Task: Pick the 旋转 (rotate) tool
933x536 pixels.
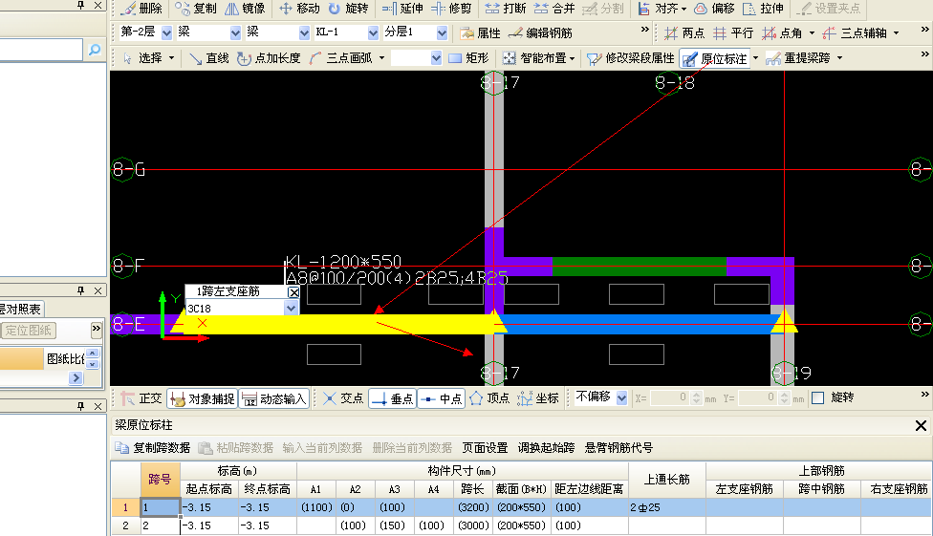Action: 349,9
